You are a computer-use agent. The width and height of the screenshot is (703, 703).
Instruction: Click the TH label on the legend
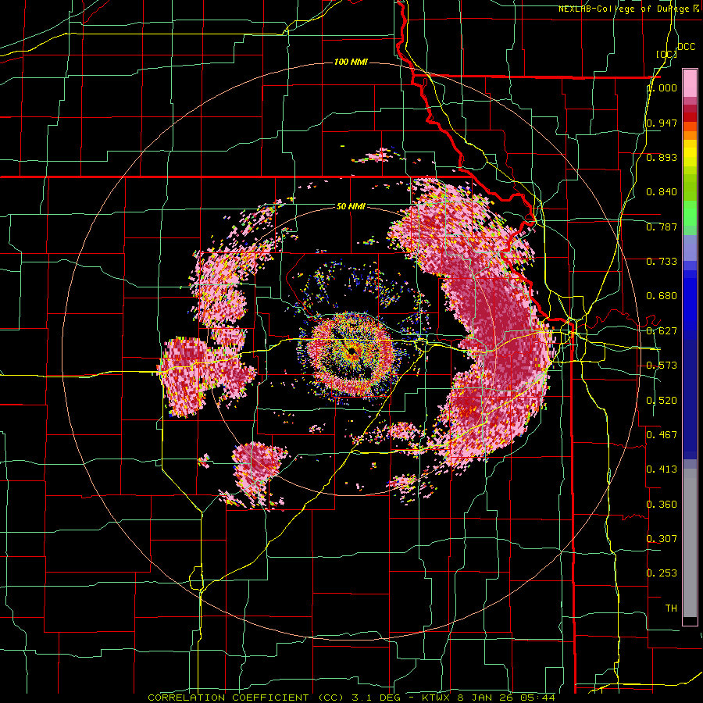(x=671, y=608)
